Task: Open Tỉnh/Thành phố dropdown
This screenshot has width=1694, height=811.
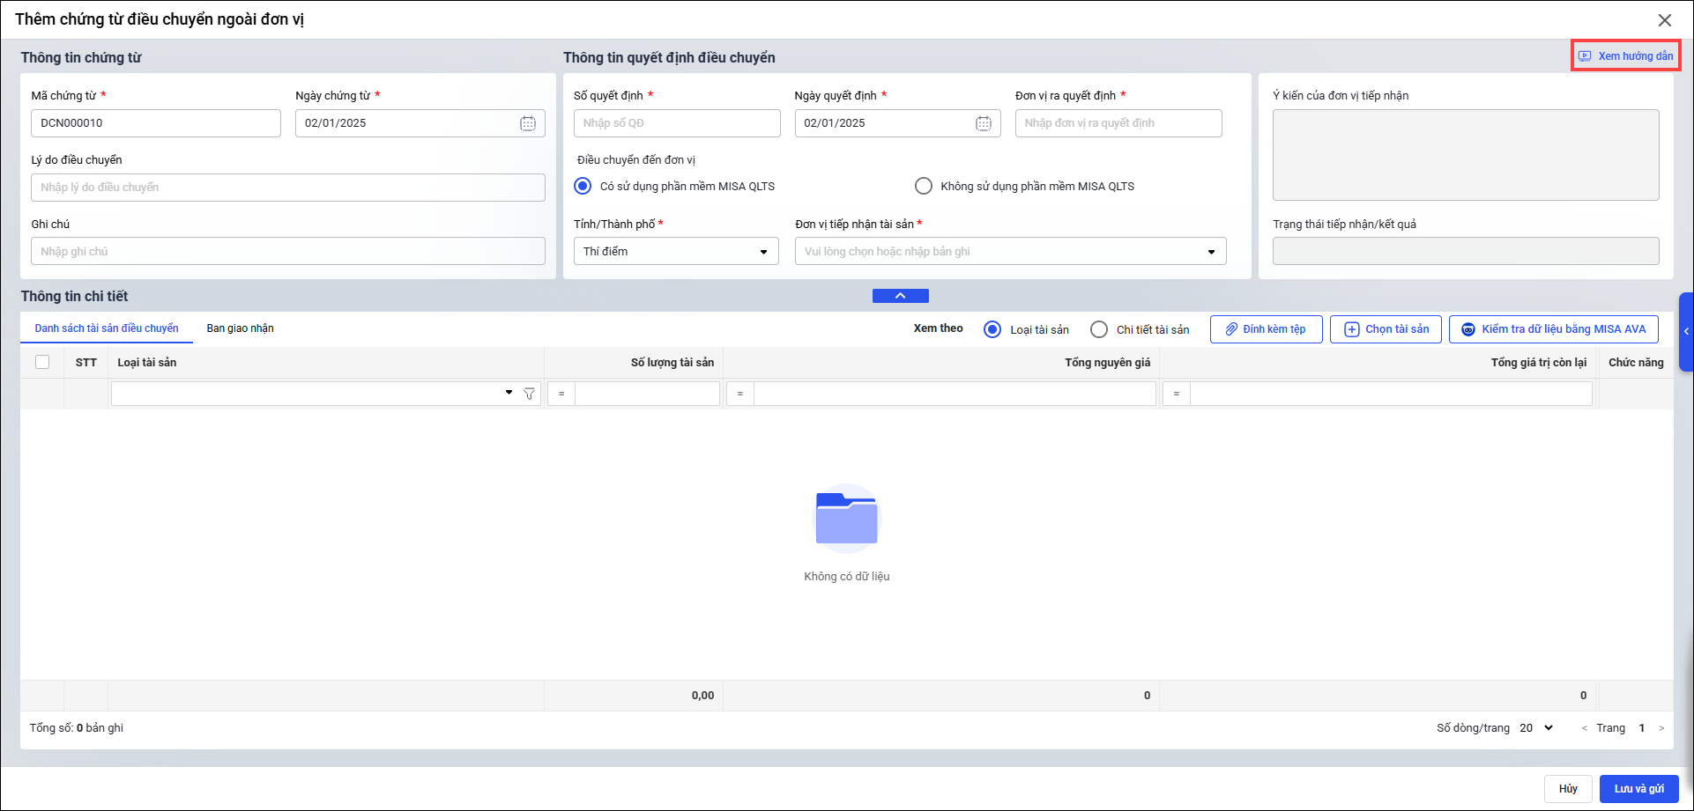Action: (763, 252)
